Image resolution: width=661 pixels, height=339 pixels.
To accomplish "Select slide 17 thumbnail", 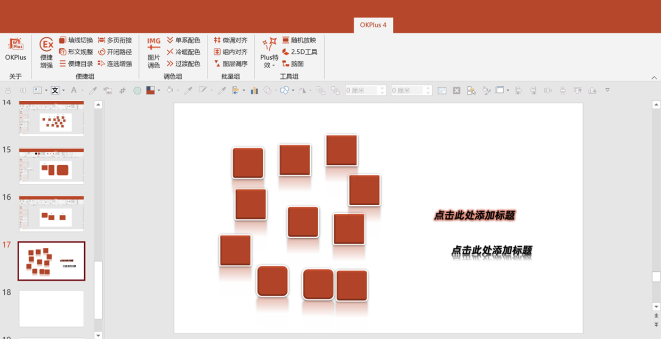I will coord(52,261).
